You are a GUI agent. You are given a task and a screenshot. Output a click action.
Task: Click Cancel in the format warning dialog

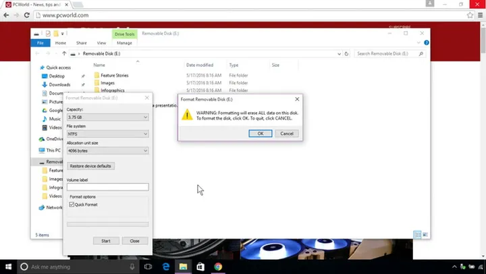tap(287, 134)
